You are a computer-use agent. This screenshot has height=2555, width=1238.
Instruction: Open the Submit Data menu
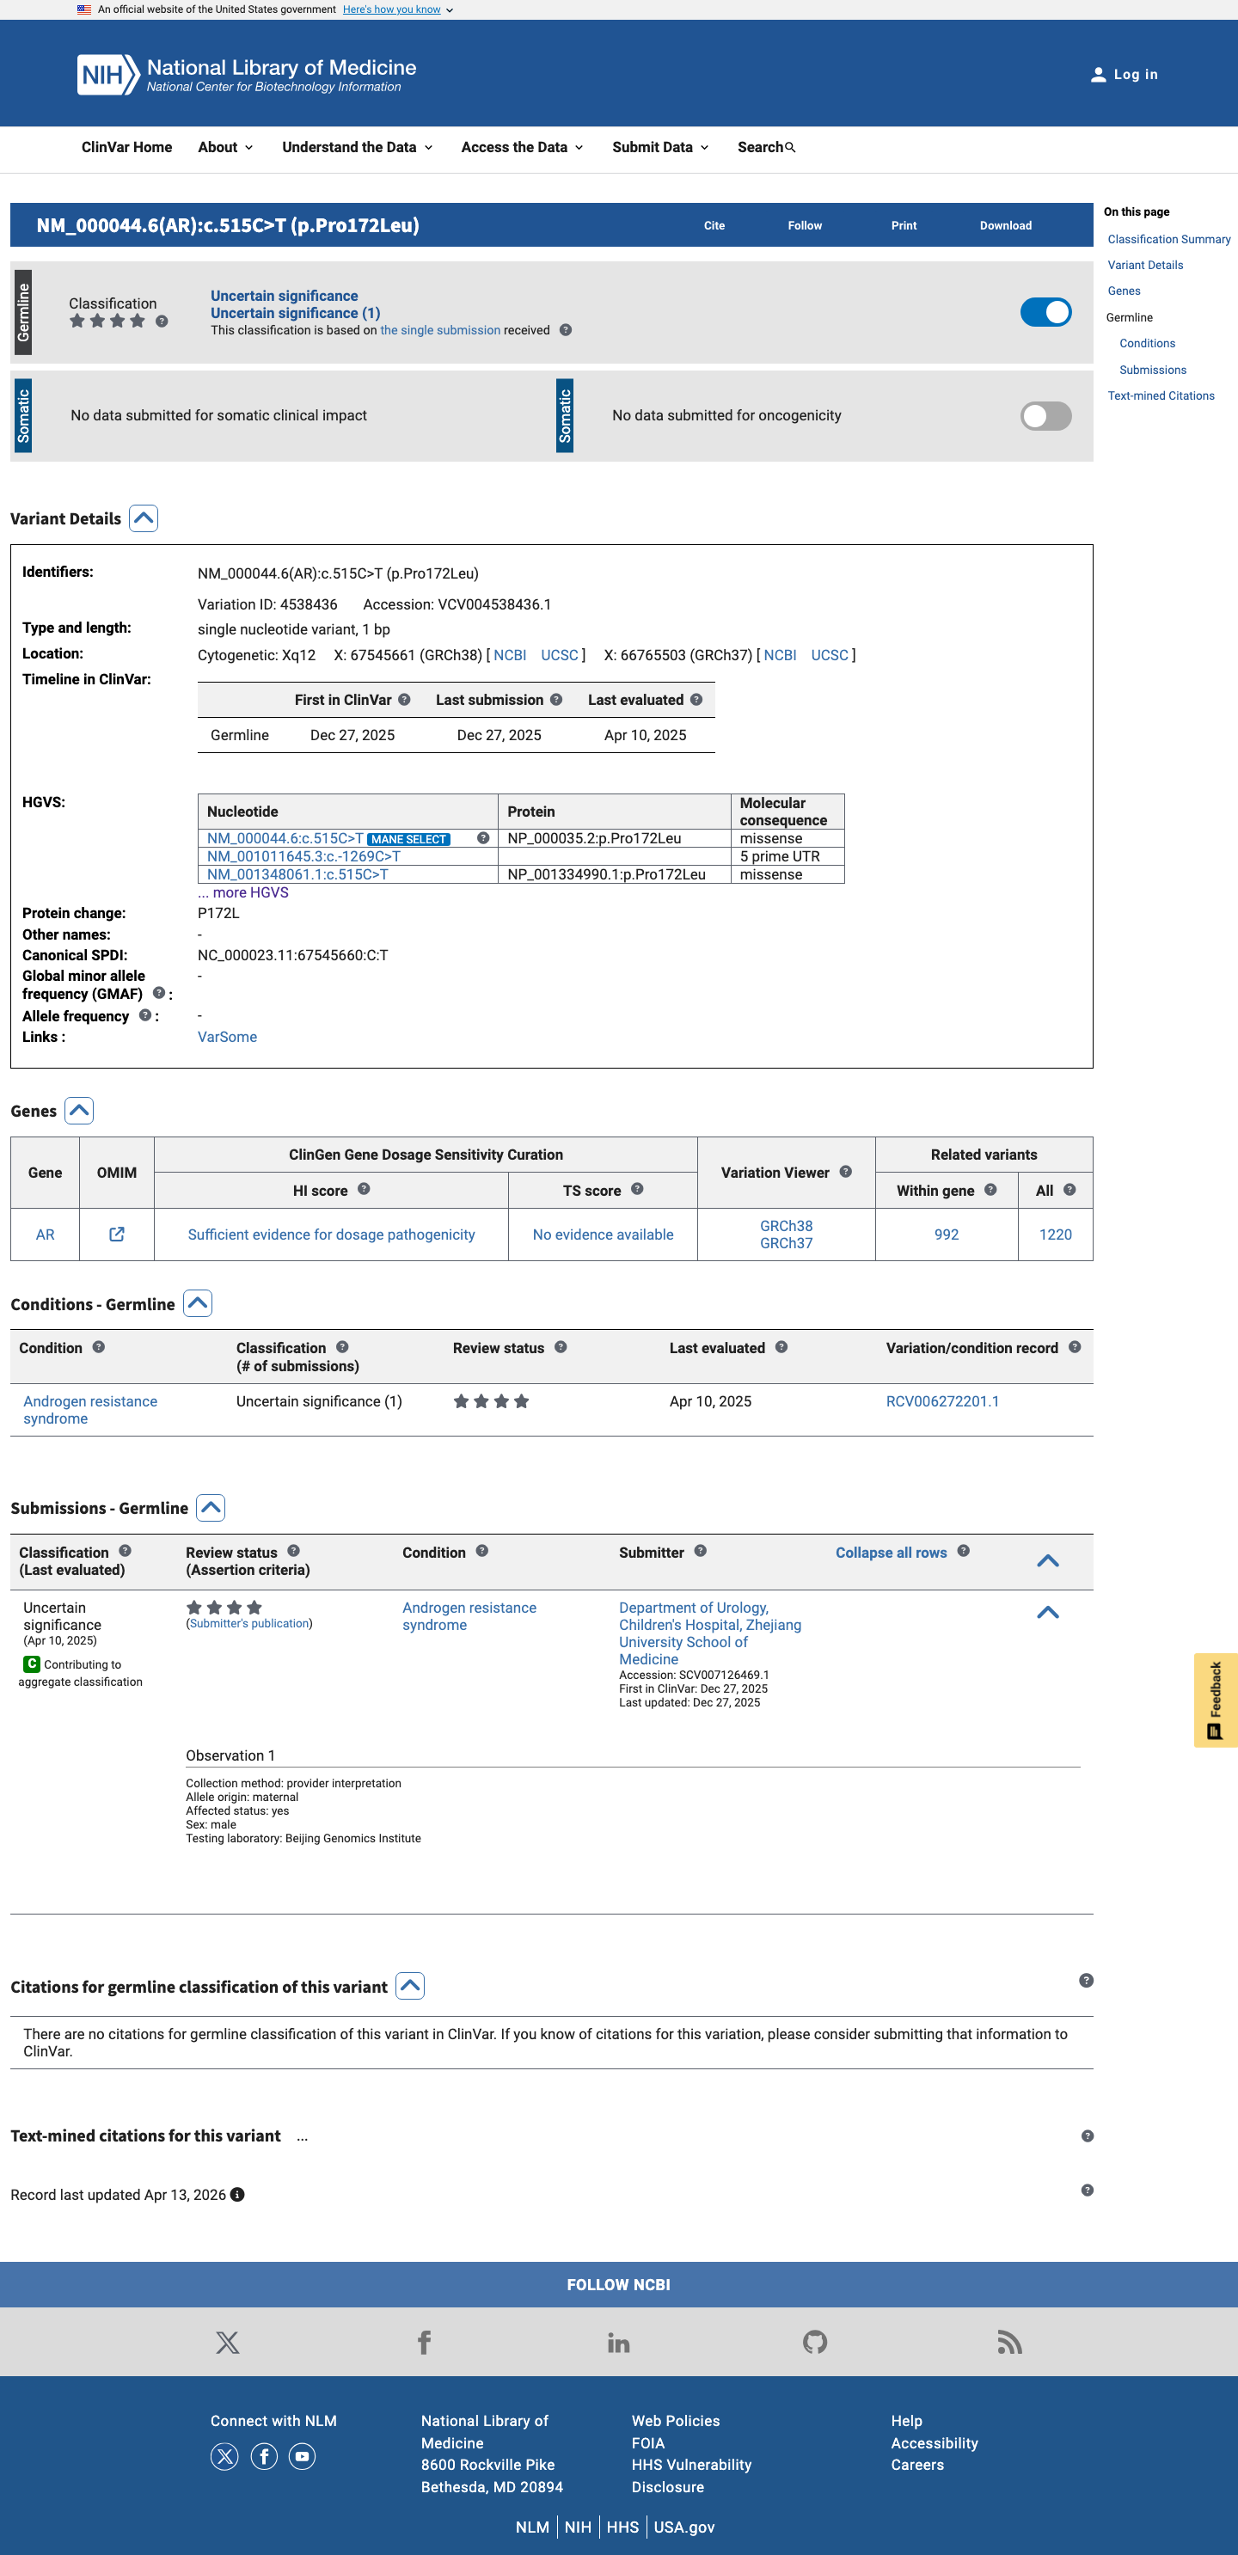click(x=659, y=147)
